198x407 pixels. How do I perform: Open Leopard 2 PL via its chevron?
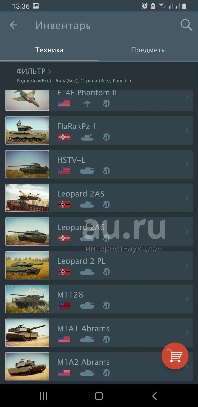(187, 265)
